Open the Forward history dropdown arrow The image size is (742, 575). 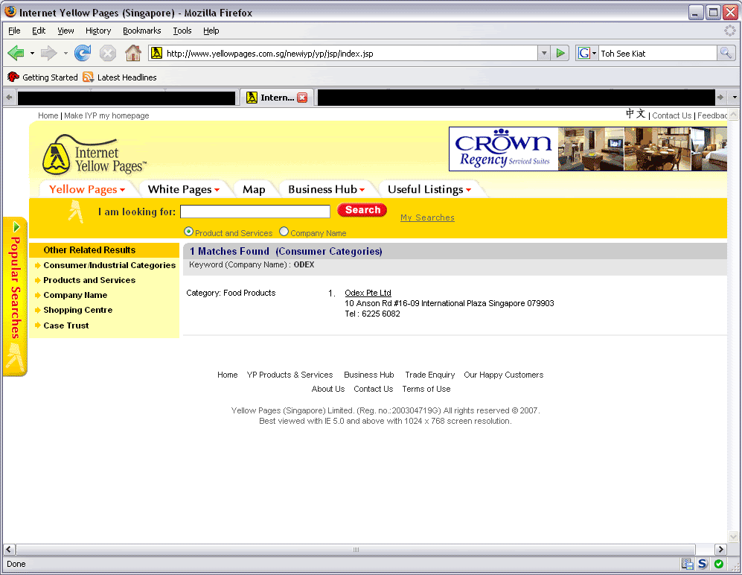65,53
